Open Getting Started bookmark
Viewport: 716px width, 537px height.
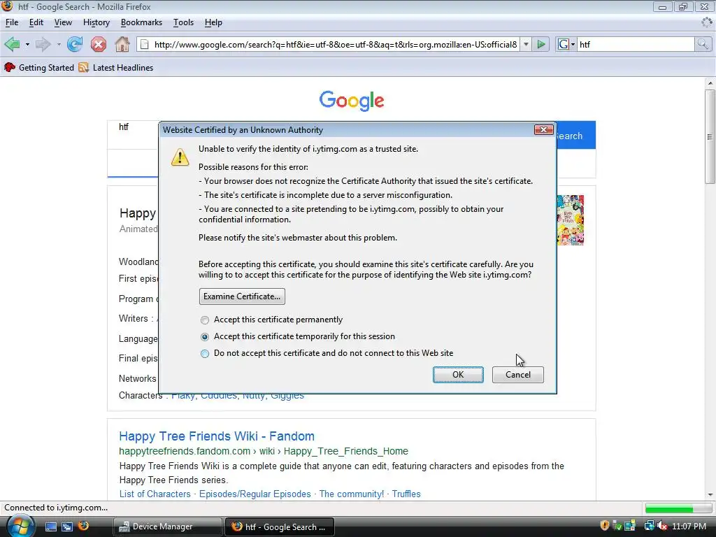click(39, 68)
